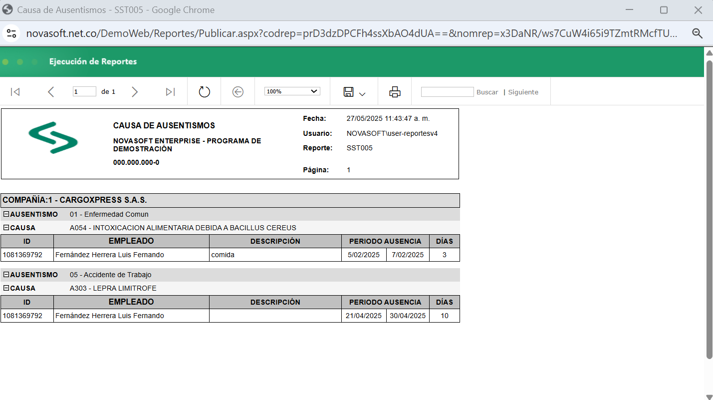The image size is (713, 400).
Task: Click the NIT number 000.000.000-0
Action: click(x=136, y=162)
